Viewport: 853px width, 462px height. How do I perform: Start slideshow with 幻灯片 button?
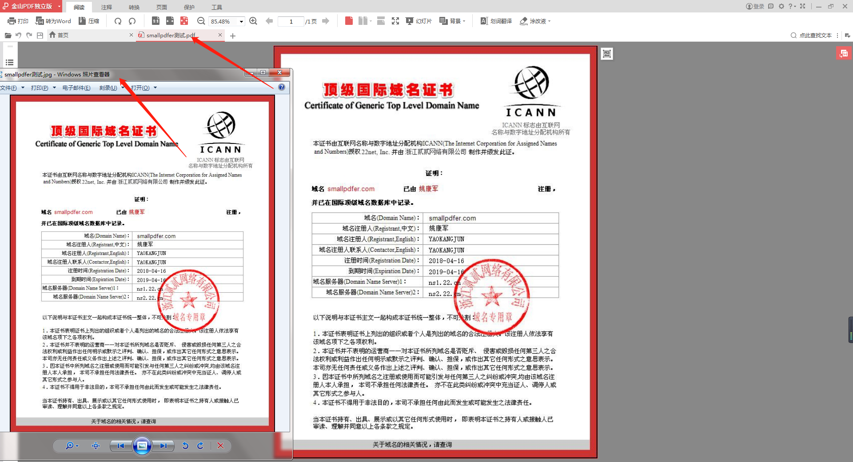click(x=419, y=21)
